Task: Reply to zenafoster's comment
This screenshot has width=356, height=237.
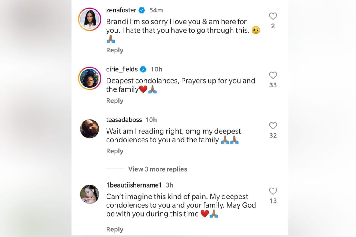Action: [115, 50]
